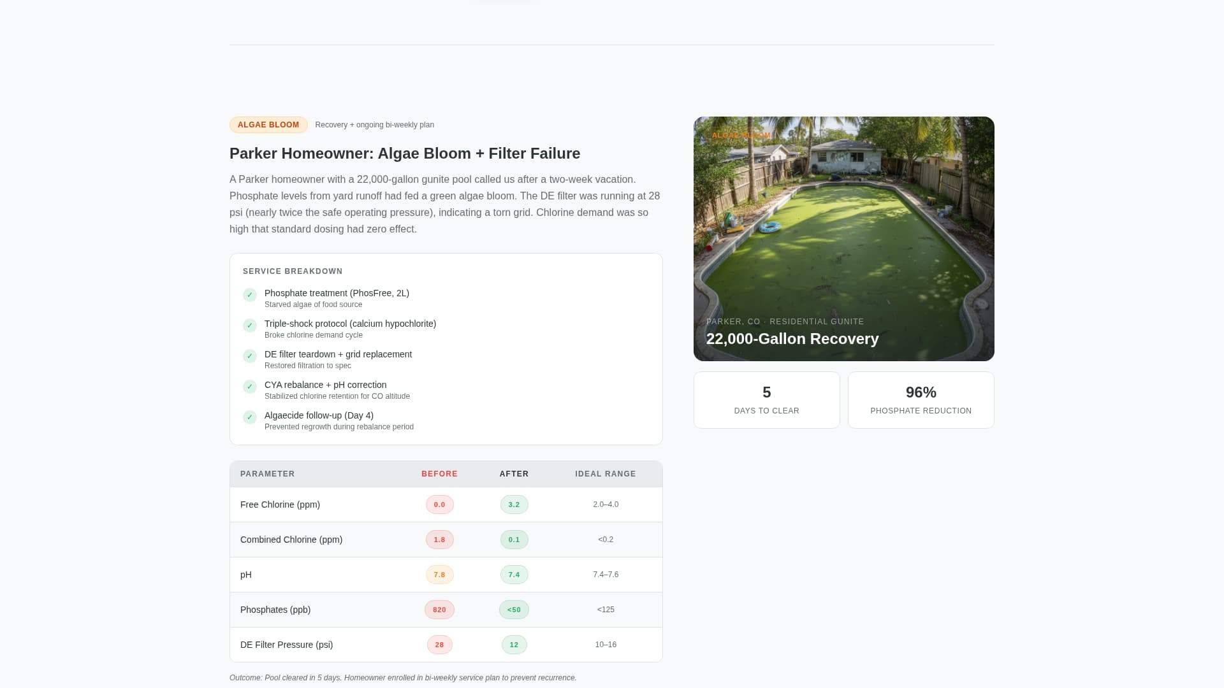Click the Combined Chlorine after value 0.1

(514, 540)
